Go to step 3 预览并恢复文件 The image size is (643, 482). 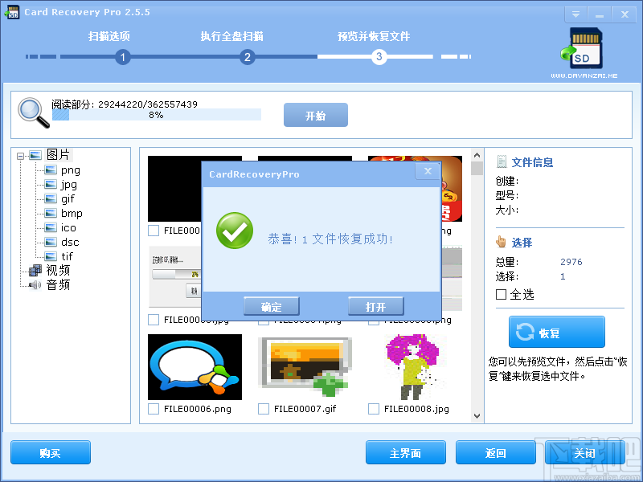374,36
